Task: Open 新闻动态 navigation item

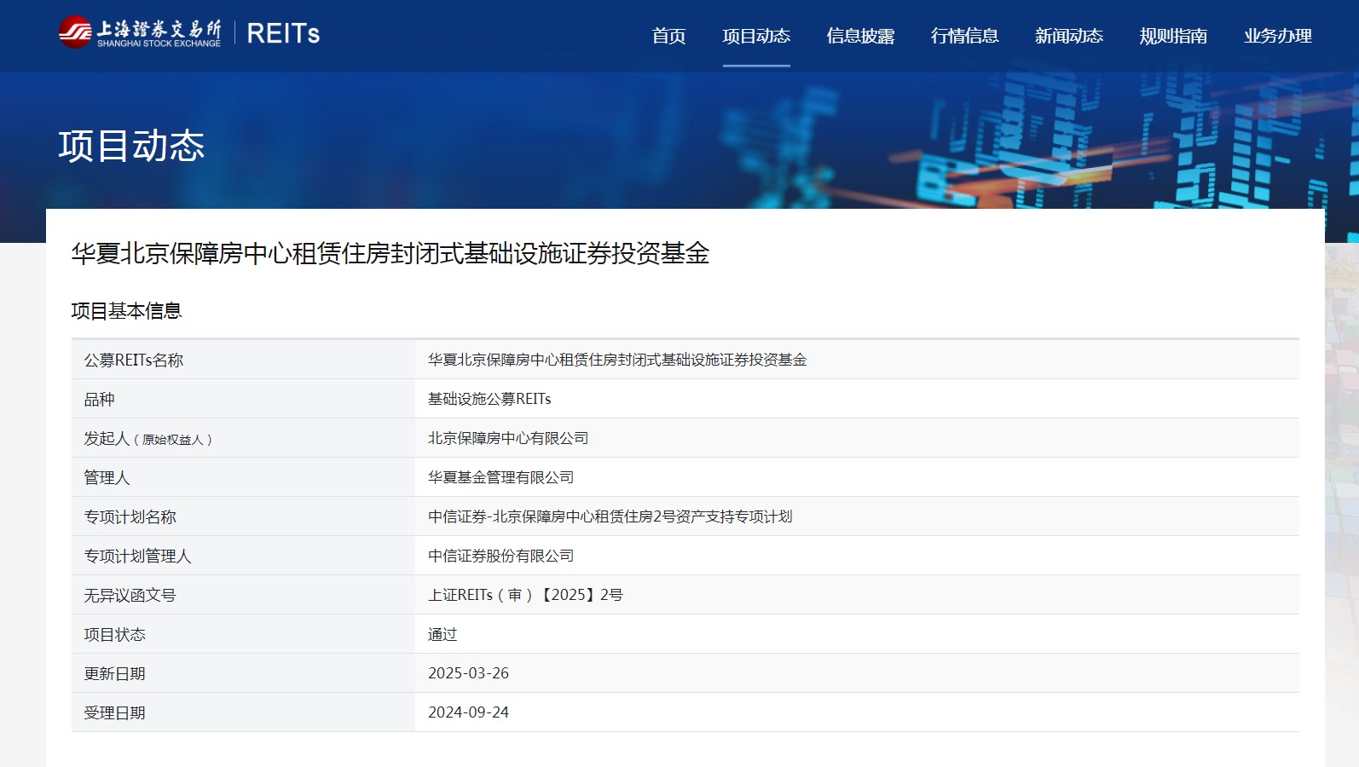Action: (x=1068, y=36)
